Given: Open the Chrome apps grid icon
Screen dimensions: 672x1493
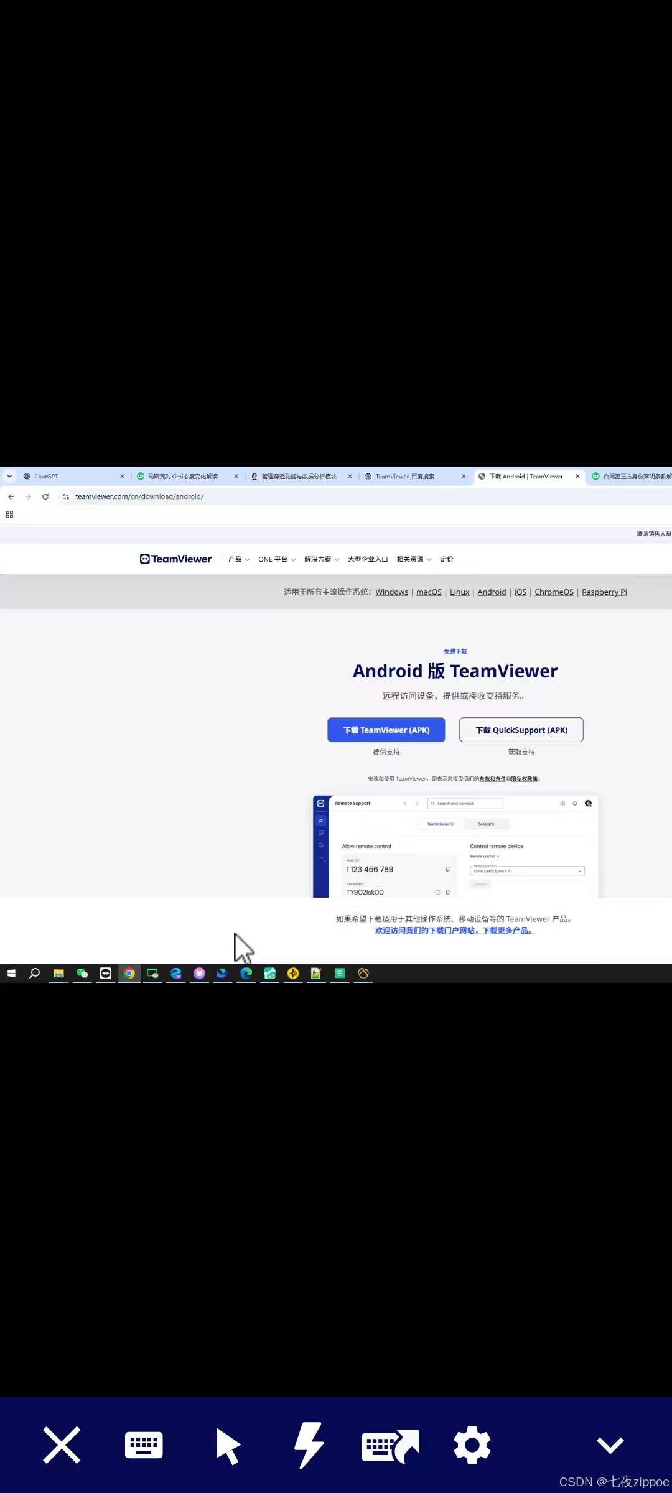Looking at the screenshot, I should pyautogui.click(x=9, y=514).
